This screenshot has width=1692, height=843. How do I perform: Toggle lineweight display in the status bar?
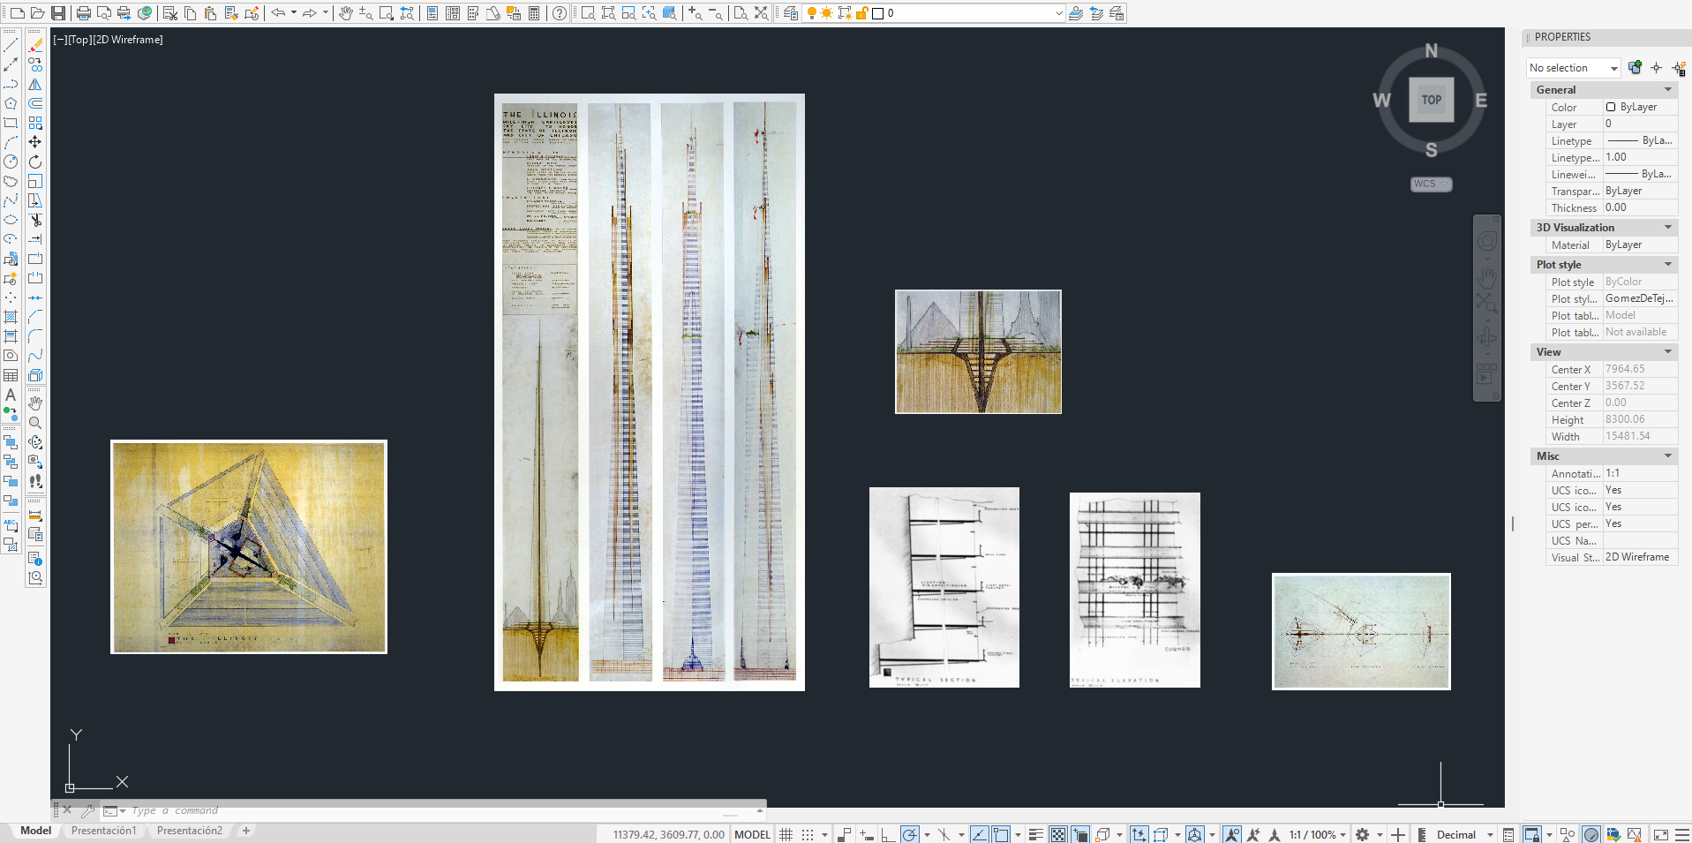coord(1036,834)
